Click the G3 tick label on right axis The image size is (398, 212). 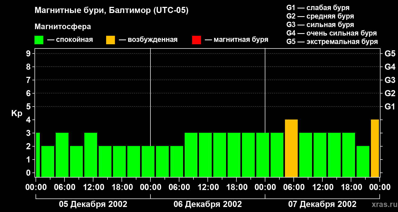(x=390, y=80)
